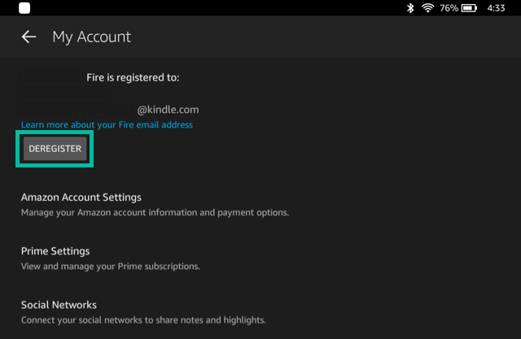This screenshot has width=521, height=339.
Task: Tap the notification icon in status bar
Action: point(24,8)
